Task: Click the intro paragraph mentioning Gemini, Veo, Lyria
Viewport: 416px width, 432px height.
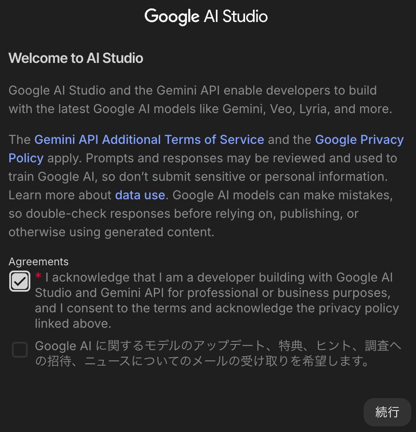Action: coord(200,100)
